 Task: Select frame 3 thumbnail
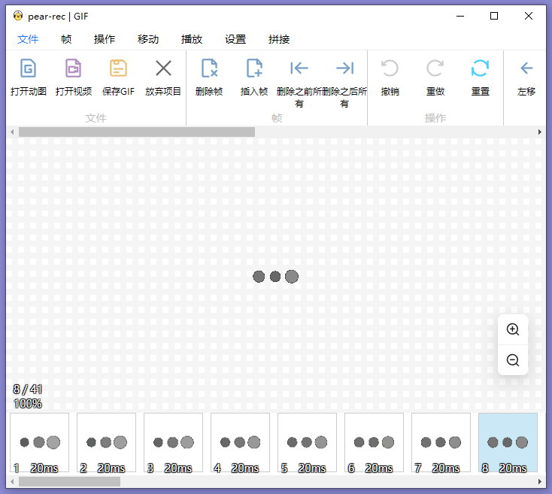point(173,443)
